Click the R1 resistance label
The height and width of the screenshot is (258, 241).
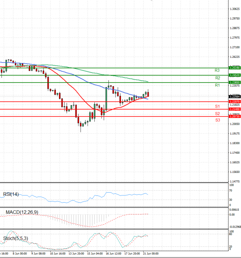click(x=217, y=85)
